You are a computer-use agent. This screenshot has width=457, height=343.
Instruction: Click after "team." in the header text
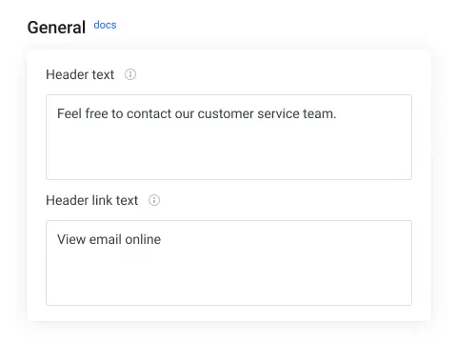(337, 113)
